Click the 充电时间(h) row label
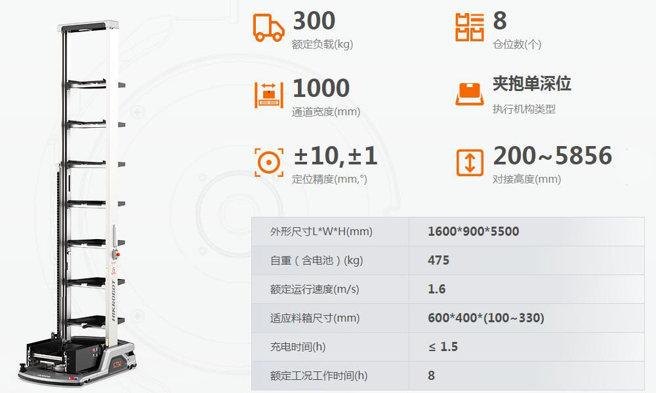656x393 pixels. click(x=298, y=346)
